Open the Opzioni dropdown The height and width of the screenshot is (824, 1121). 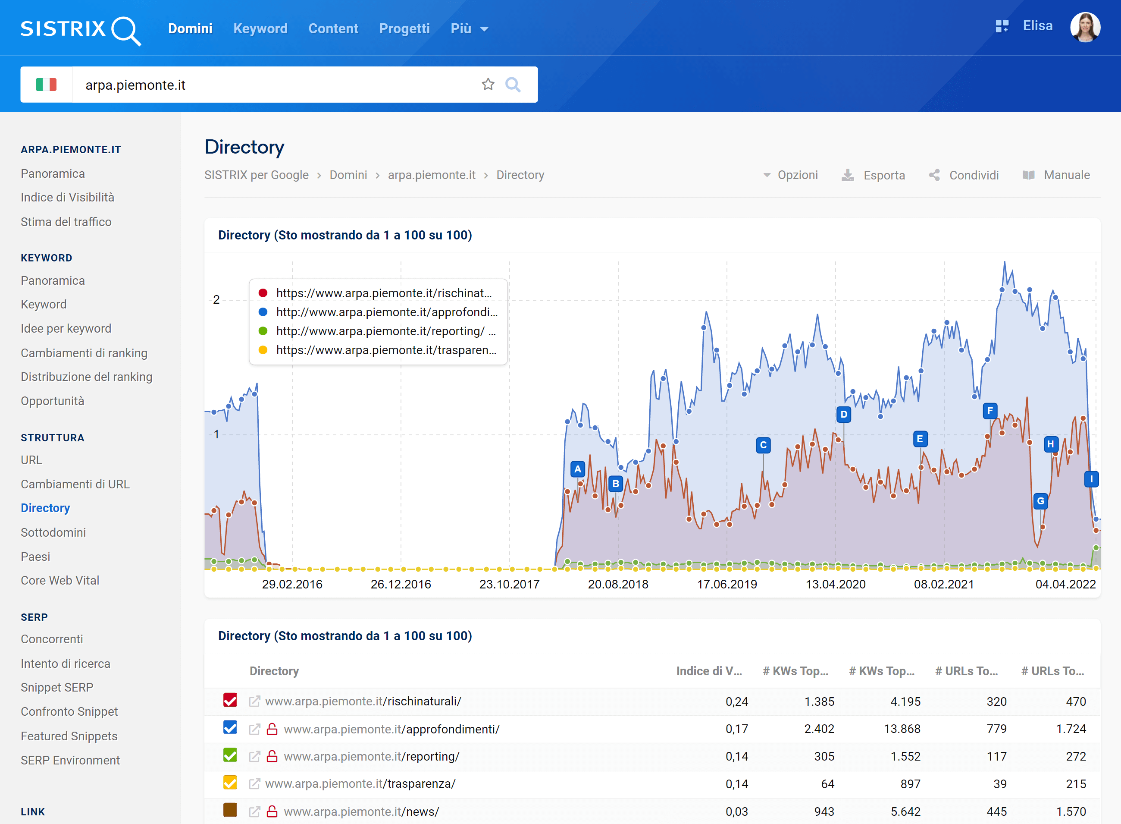(791, 175)
